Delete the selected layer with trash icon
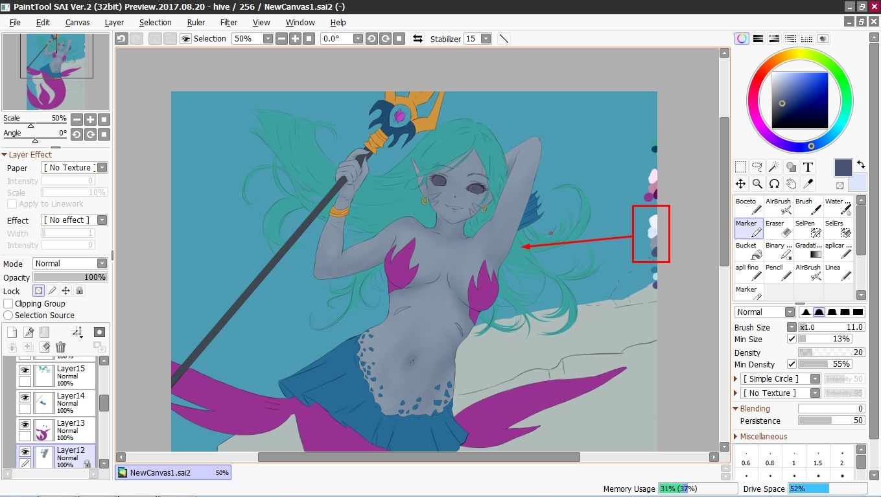 (60, 347)
